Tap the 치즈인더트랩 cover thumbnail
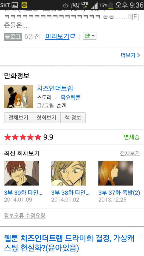144x256 pixels. click(18, 97)
